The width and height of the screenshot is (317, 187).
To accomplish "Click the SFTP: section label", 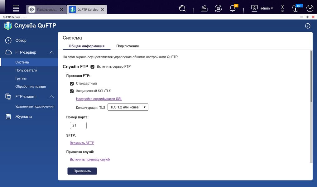I will point(71,136).
